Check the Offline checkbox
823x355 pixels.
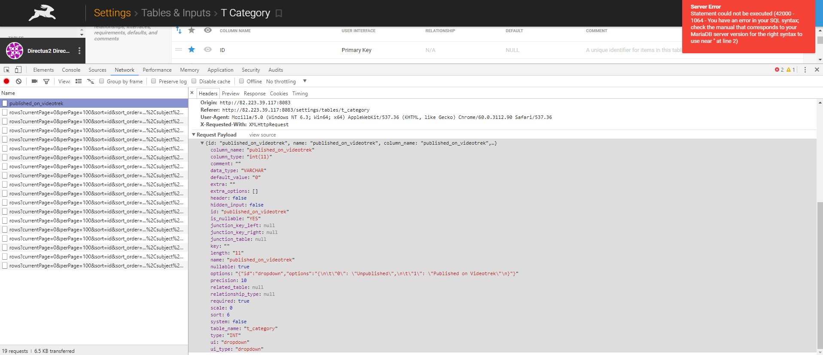(x=241, y=81)
